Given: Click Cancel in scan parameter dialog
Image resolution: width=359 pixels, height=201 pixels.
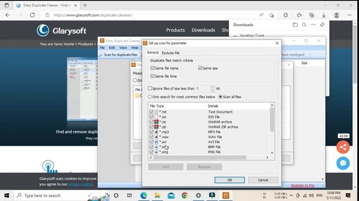Looking at the screenshot, I should point(263,180).
